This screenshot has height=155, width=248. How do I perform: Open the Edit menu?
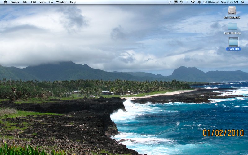[33, 2]
